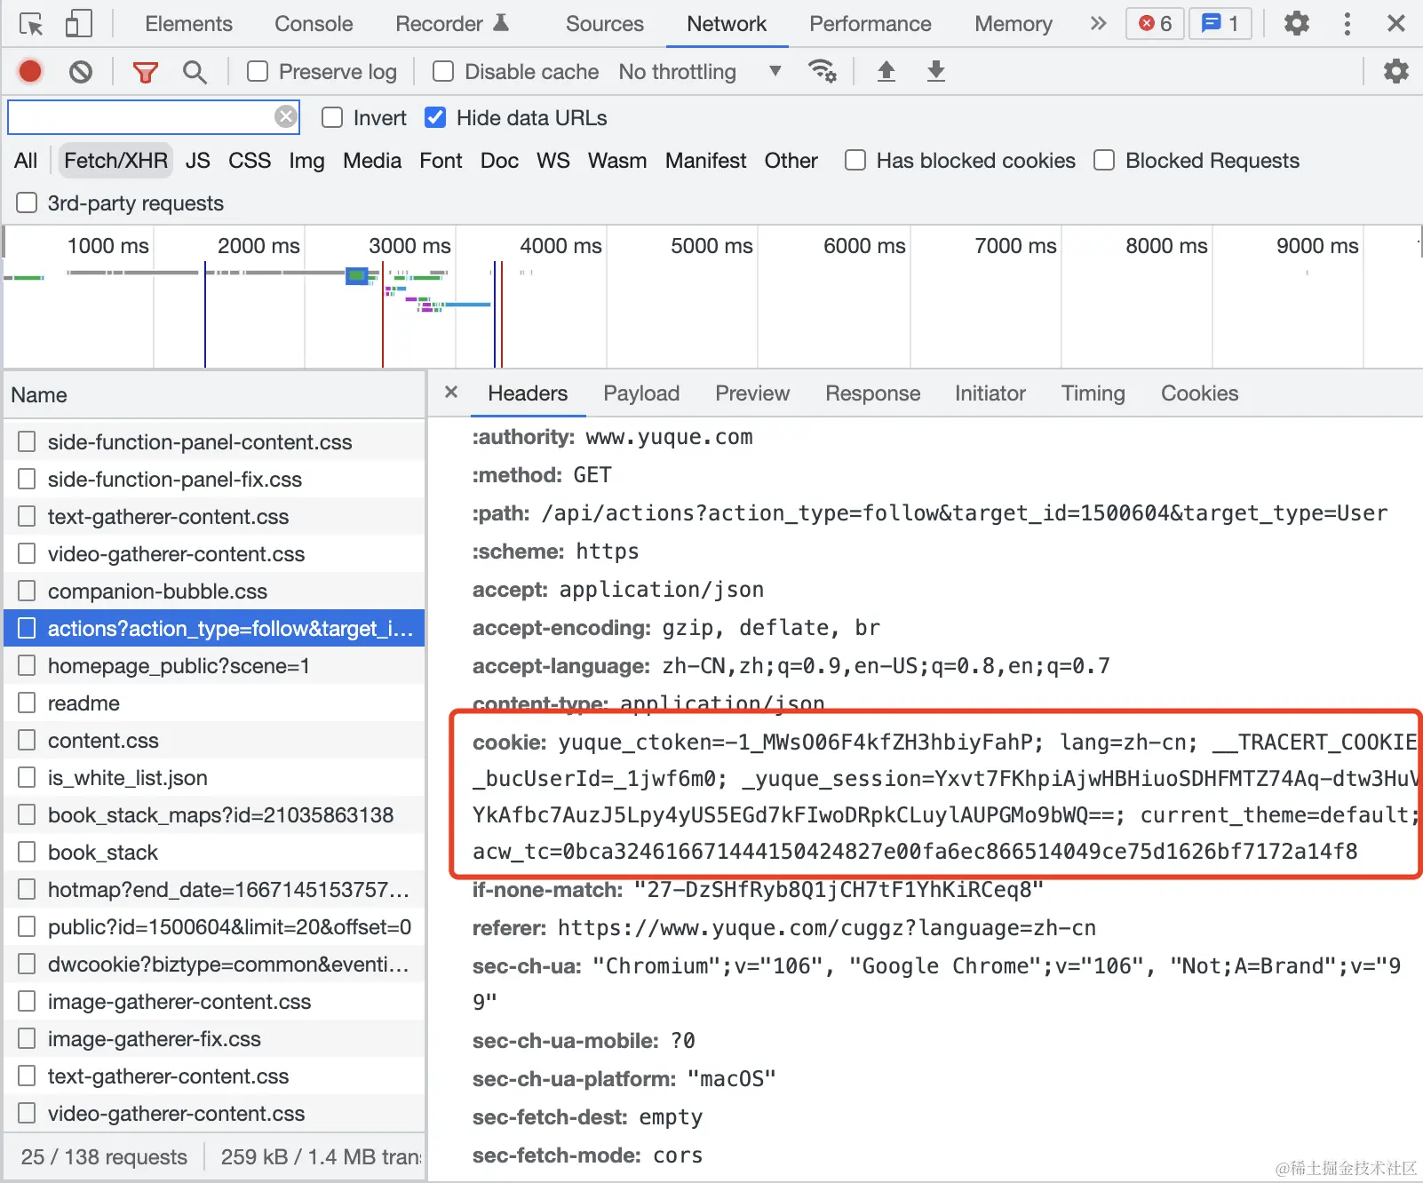The height and width of the screenshot is (1183, 1423).
Task: Open network conditions wifi icon
Action: 823,71
